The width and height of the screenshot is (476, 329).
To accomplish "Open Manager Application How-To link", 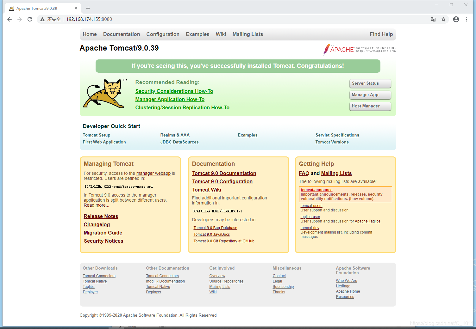I will click(170, 99).
